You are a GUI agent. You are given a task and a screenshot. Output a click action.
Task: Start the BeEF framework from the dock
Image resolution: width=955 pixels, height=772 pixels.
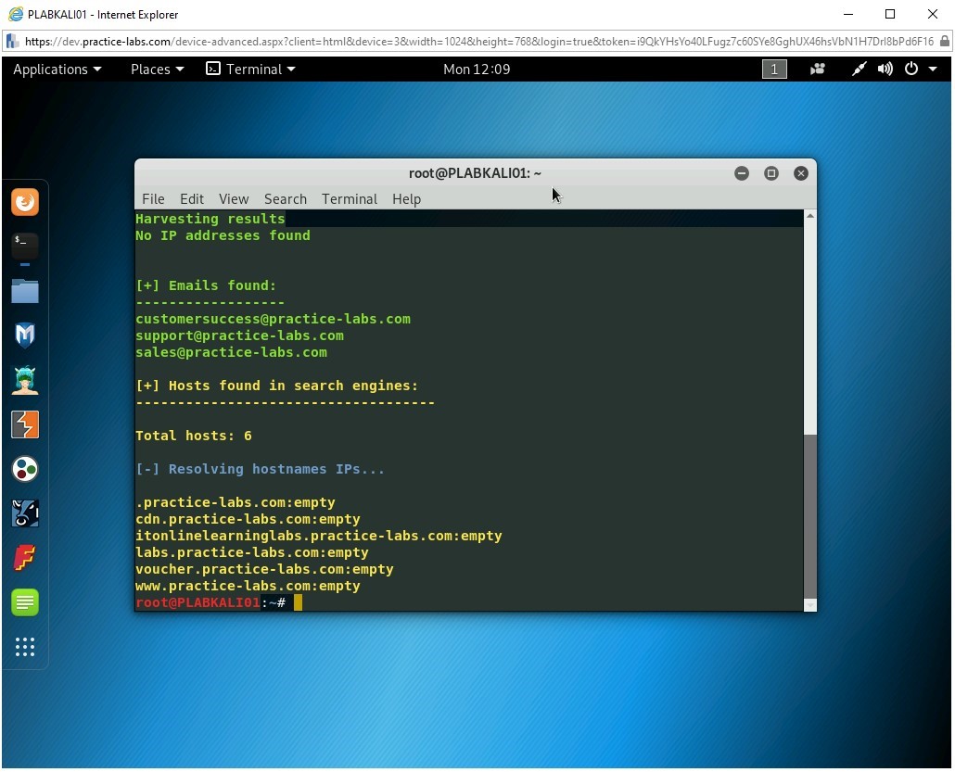point(25,513)
